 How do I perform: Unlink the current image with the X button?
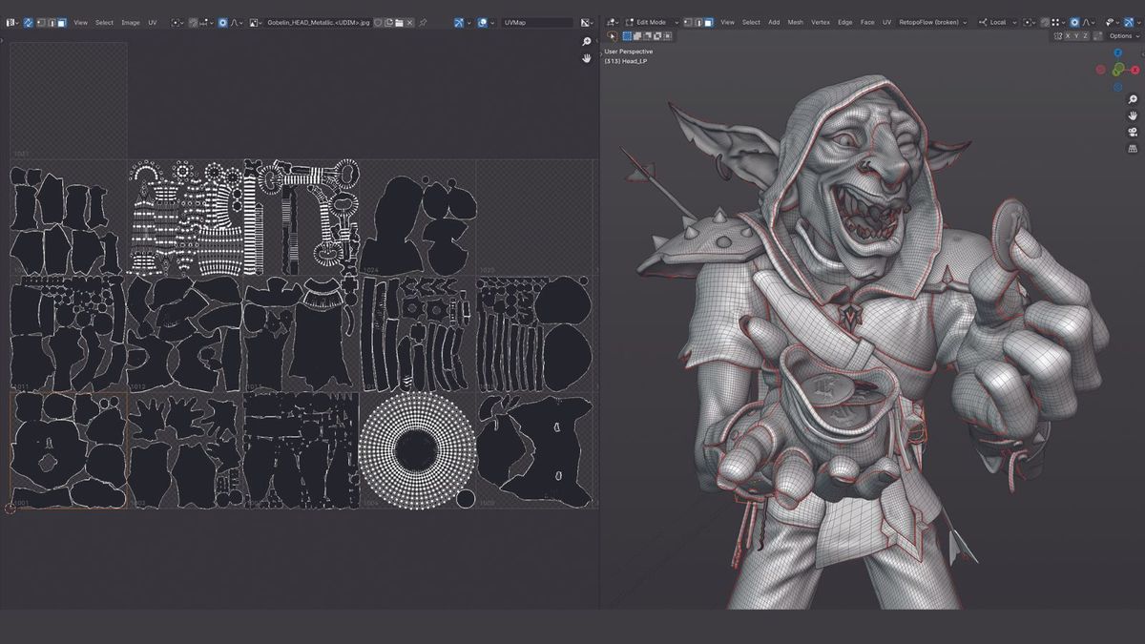click(409, 22)
